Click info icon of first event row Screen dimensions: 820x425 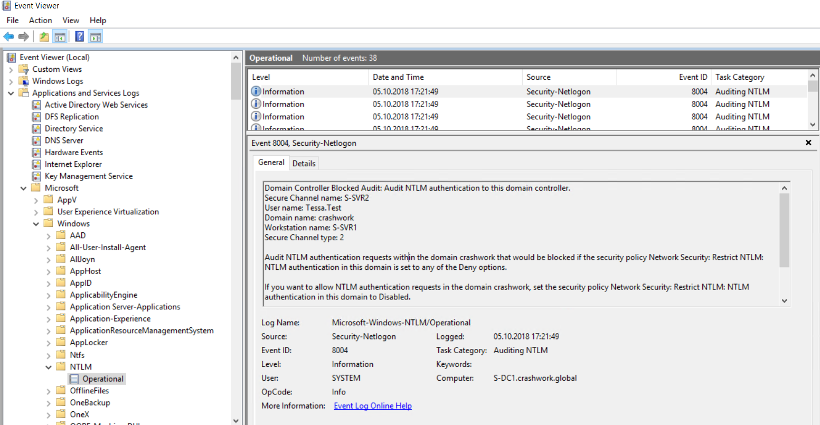click(x=256, y=91)
